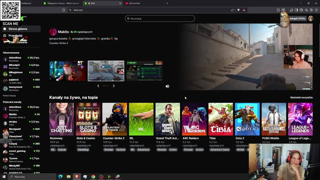
Task: Open the Strona główna sidebar item
Action: coord(21,29)
